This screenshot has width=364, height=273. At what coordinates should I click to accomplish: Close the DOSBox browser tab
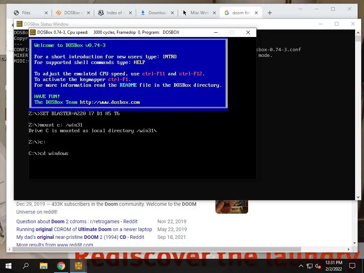tap(89, 13)
